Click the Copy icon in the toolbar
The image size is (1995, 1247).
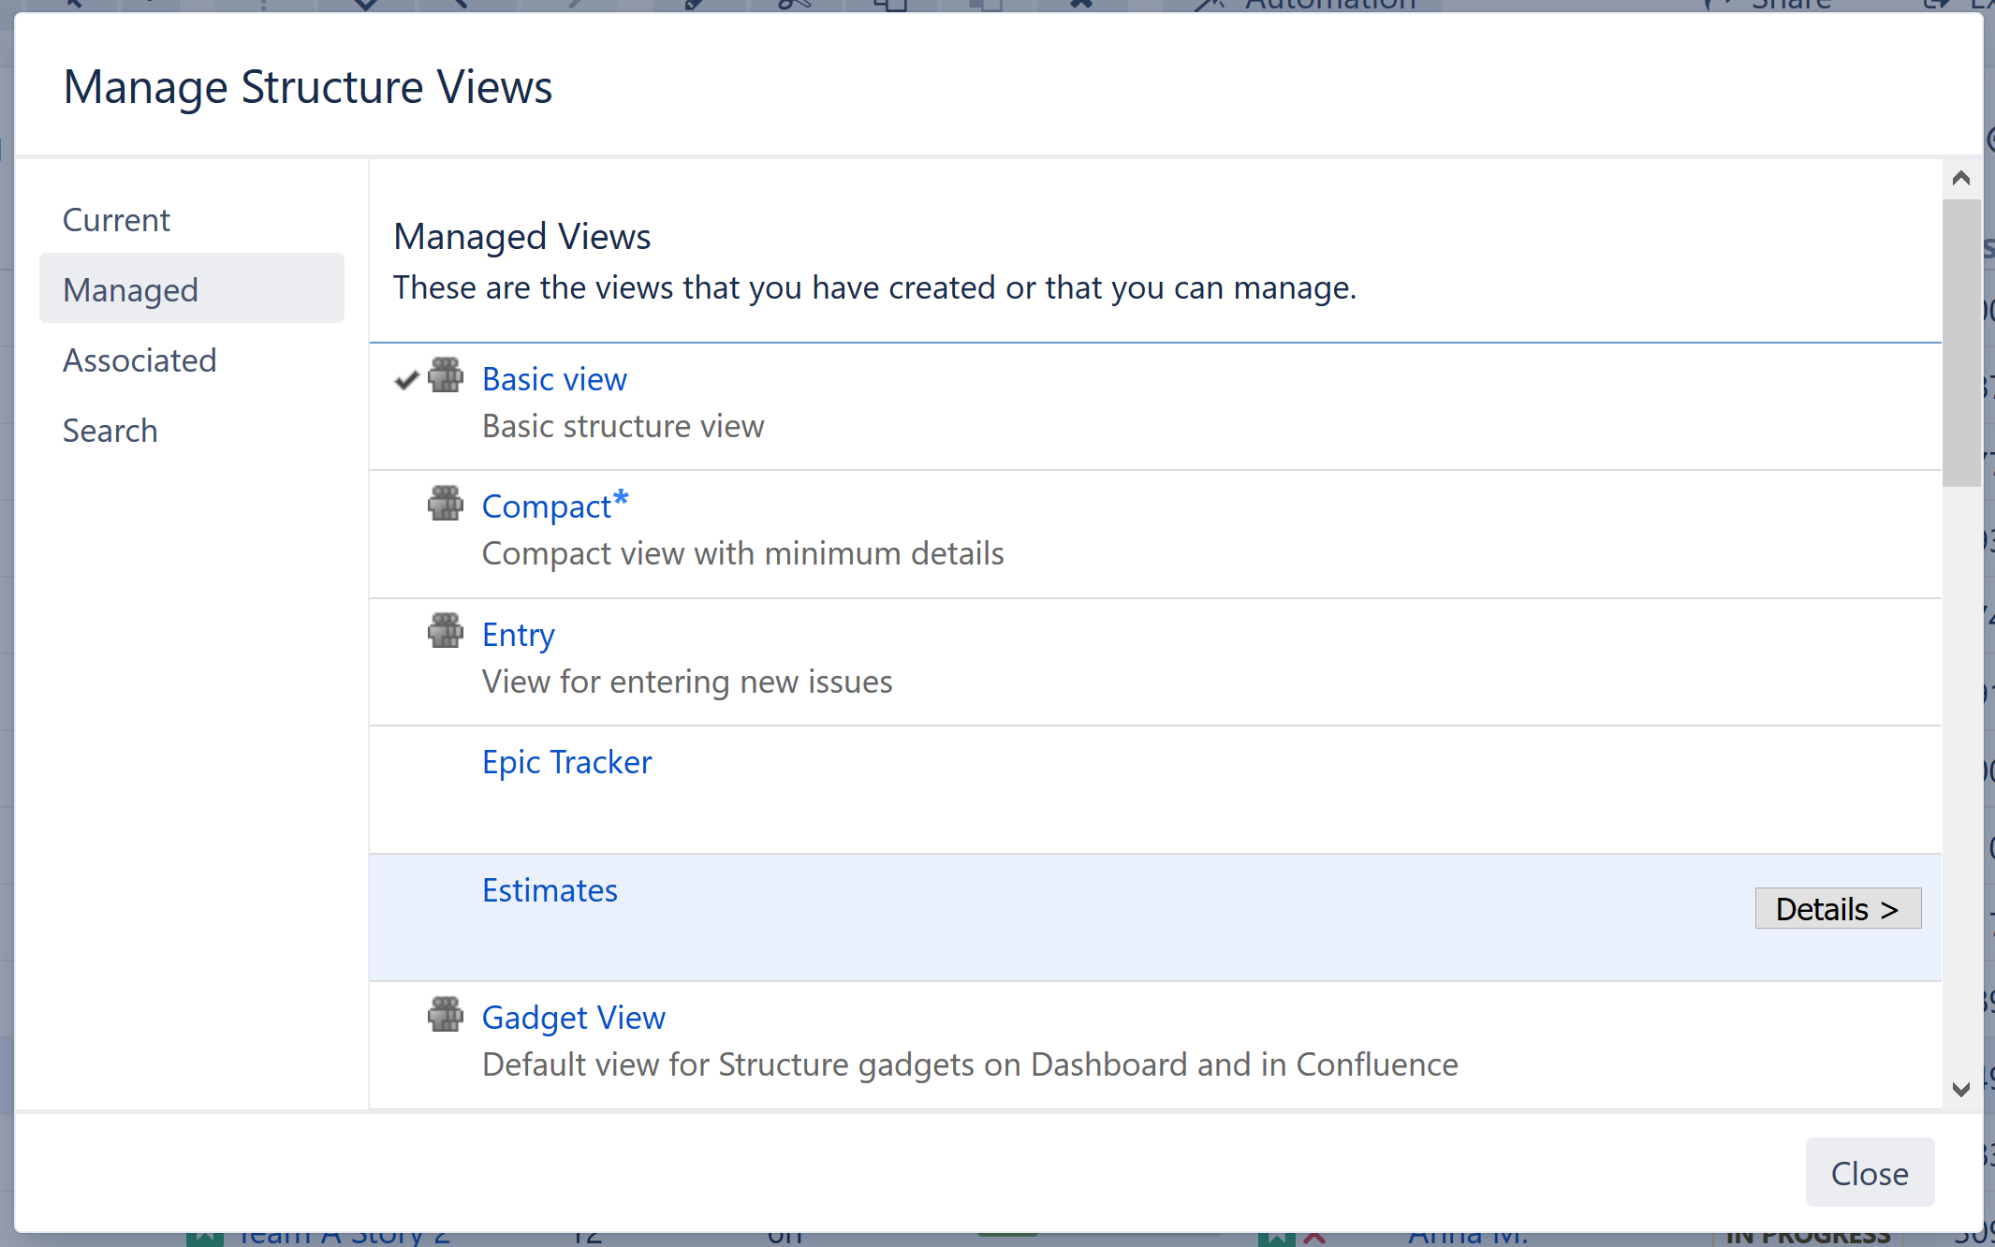tap(889, 5)
